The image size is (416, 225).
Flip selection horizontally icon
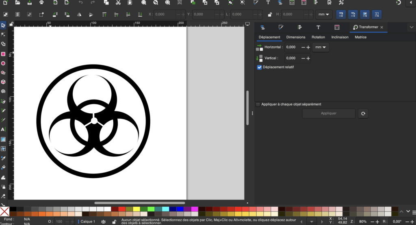tap(80, 15)
